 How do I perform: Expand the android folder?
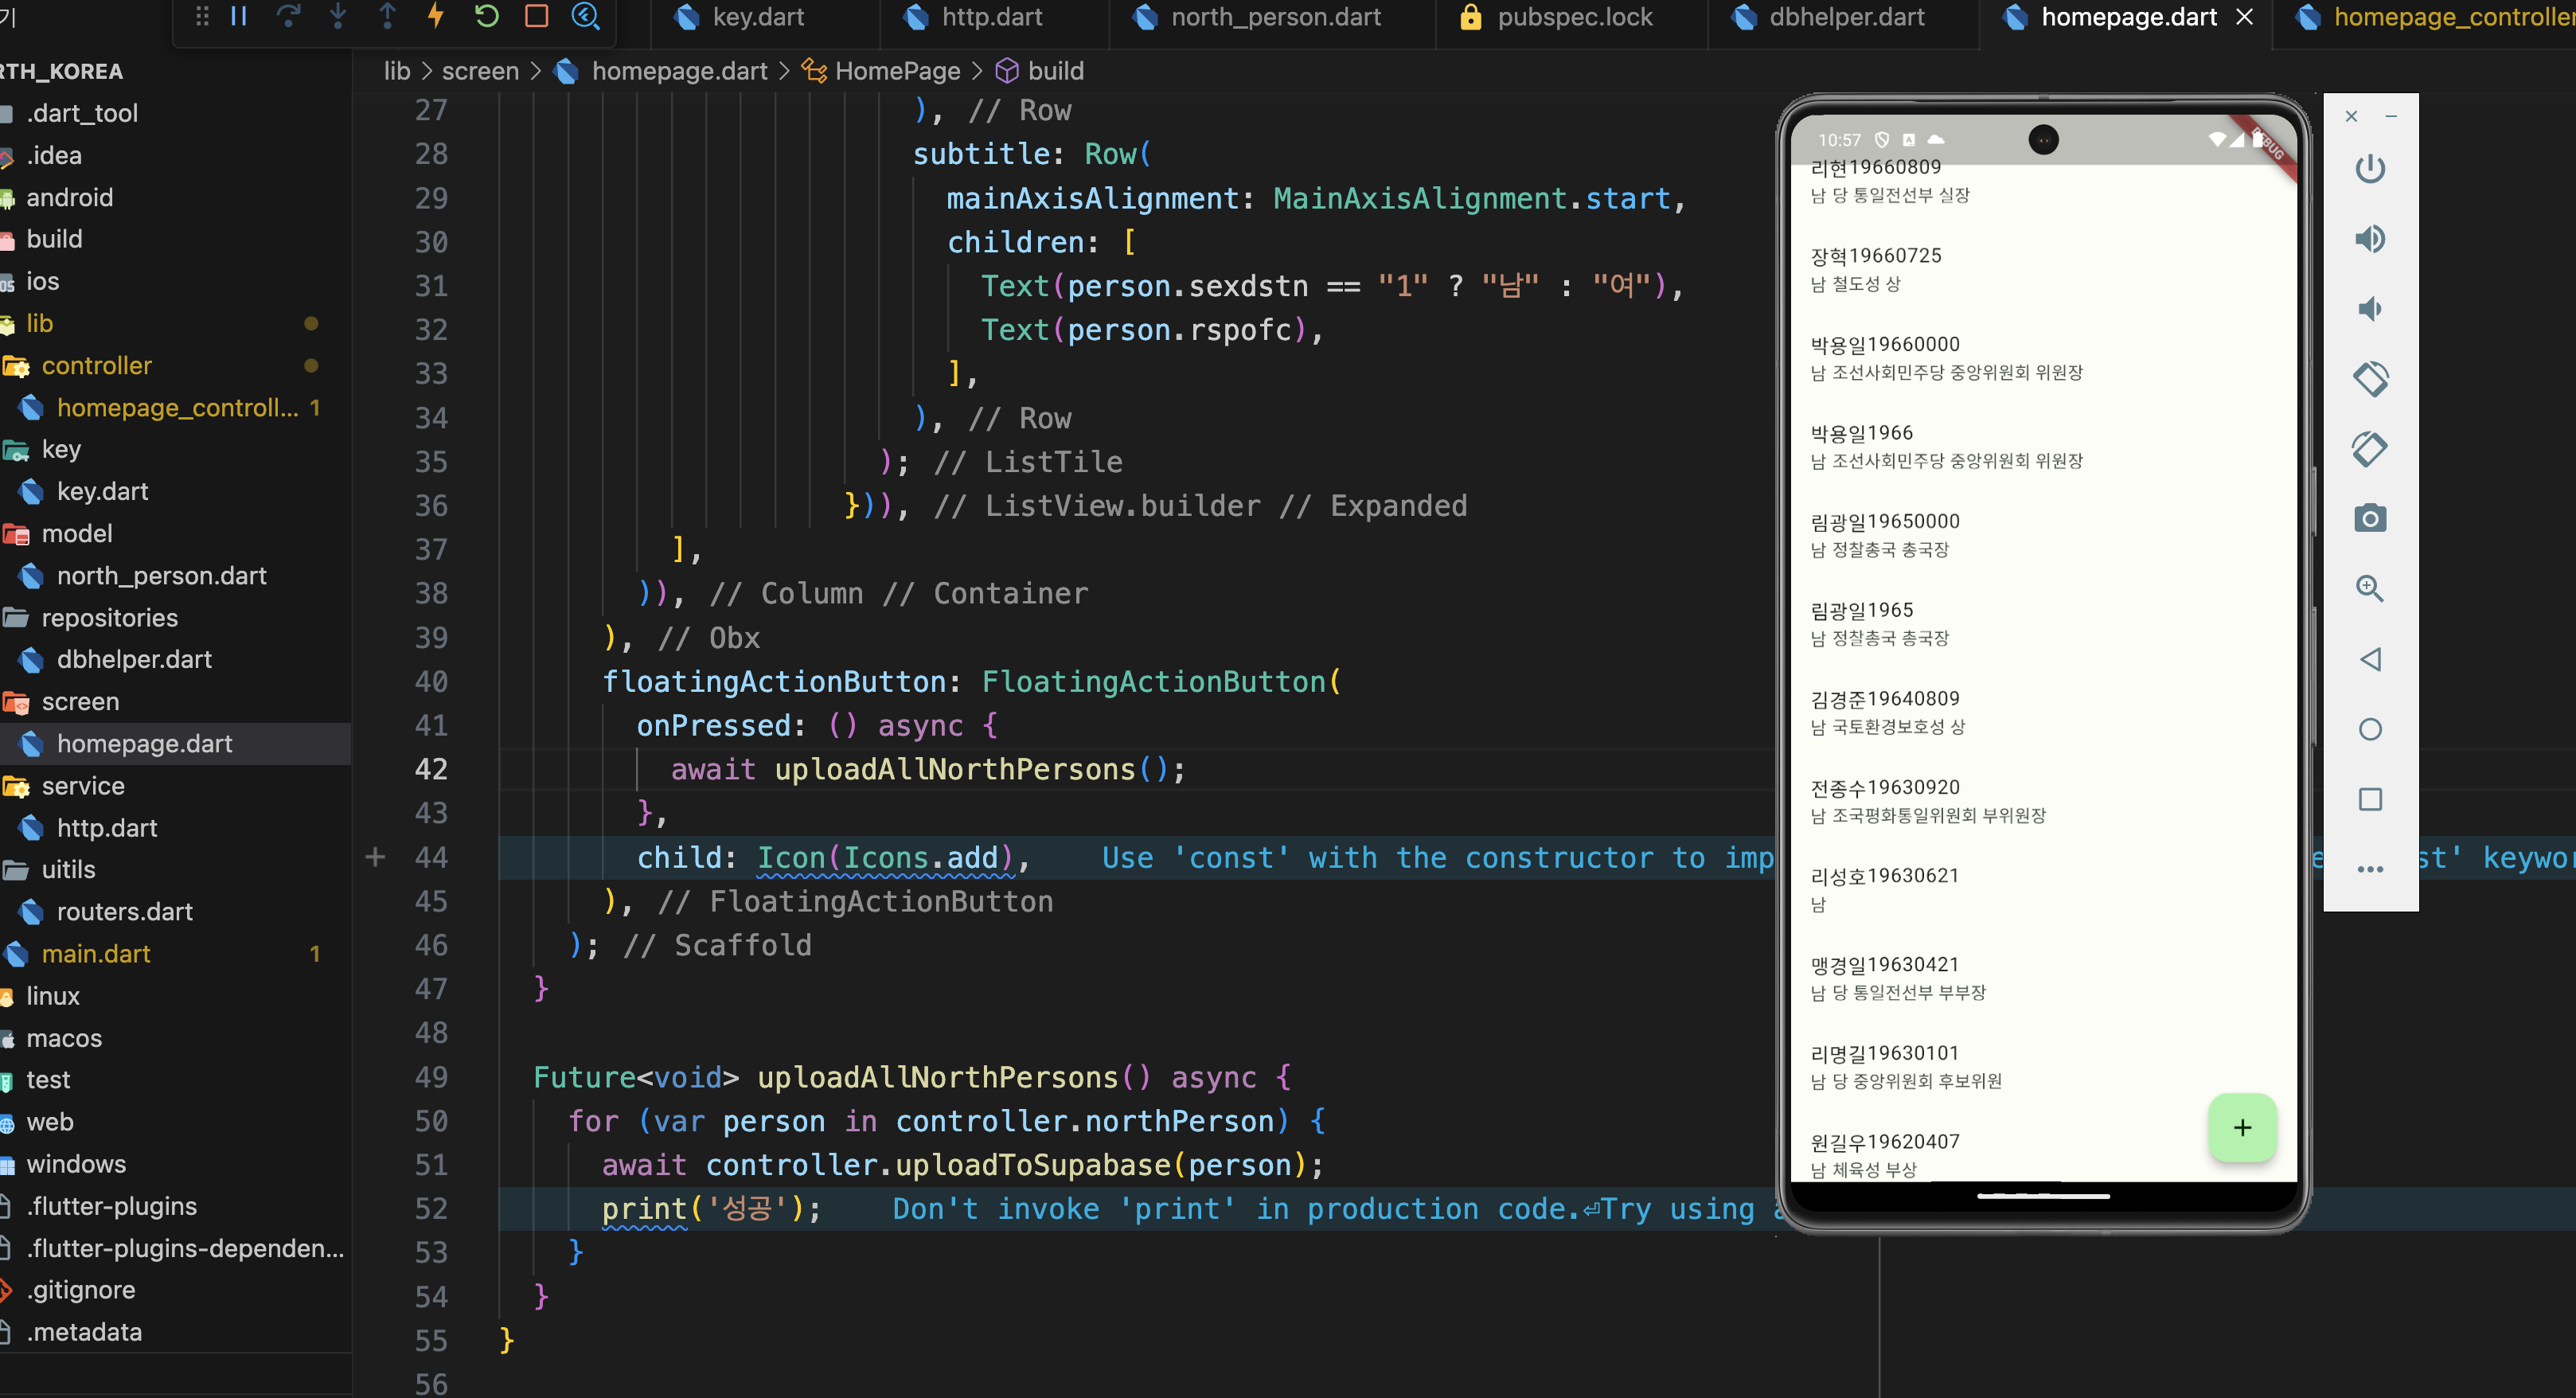(x=69, y=198)
